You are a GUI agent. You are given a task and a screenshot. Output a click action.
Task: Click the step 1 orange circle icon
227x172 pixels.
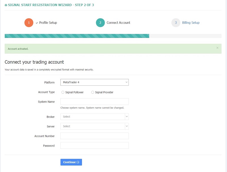29,23
